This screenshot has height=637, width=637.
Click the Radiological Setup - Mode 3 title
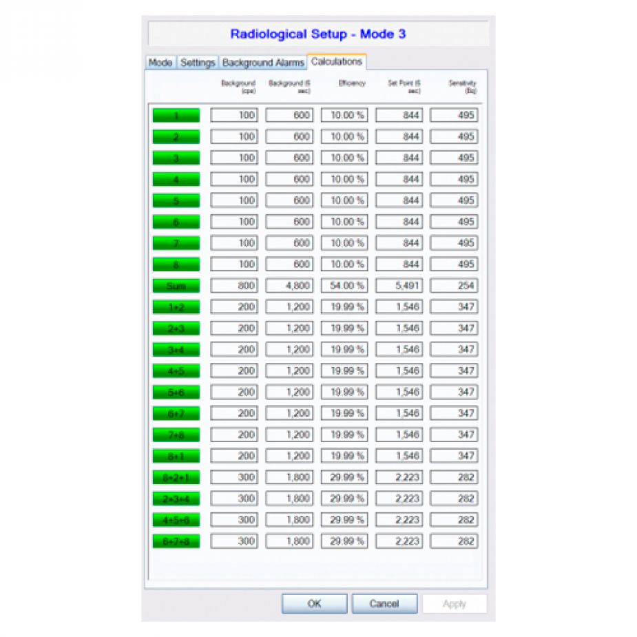(317, 34)
